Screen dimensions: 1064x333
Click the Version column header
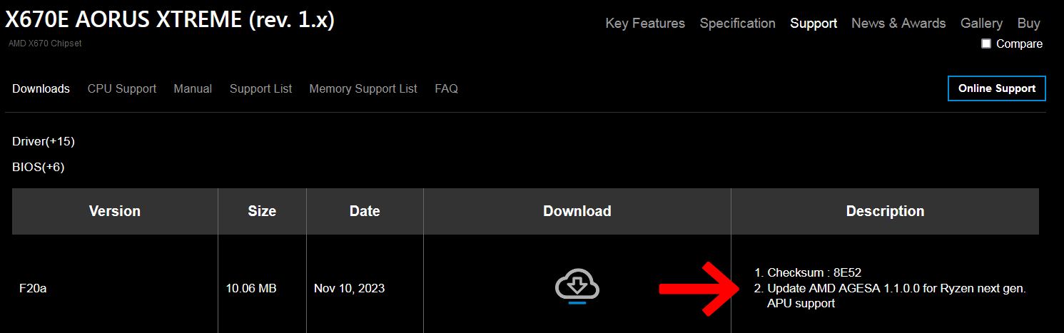(115, 211)
